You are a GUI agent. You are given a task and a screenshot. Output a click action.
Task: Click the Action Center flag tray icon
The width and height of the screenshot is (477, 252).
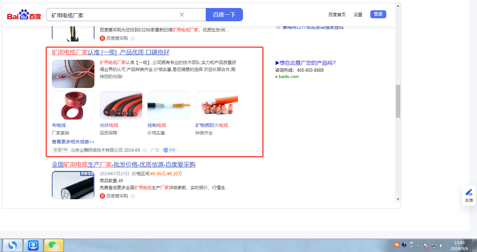pos(426,246)
